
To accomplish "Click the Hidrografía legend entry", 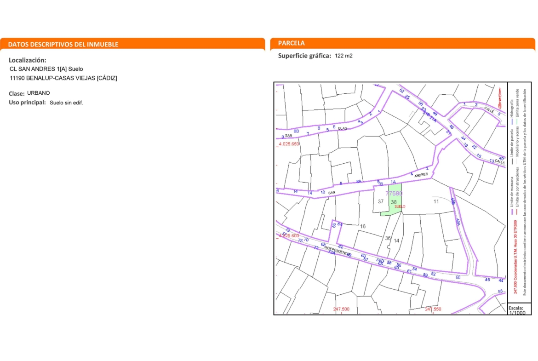I will click(x=512, y=112).
